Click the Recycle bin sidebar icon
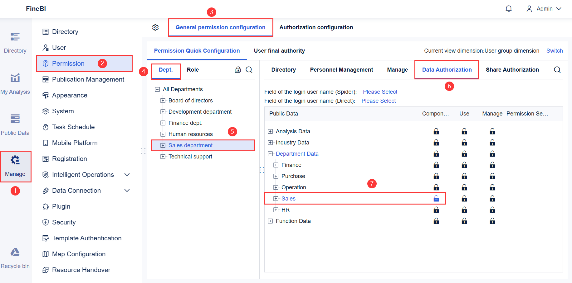This screenshot has height=283, width=572. [15, 257]
